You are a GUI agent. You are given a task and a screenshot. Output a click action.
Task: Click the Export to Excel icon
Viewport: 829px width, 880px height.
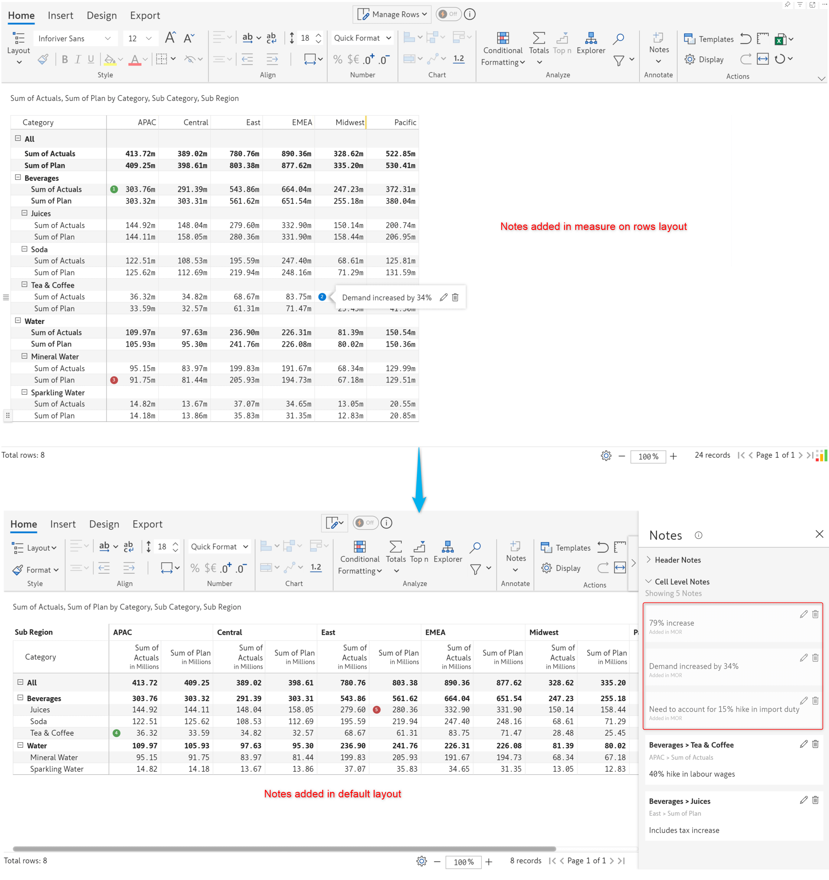point(780,39)
